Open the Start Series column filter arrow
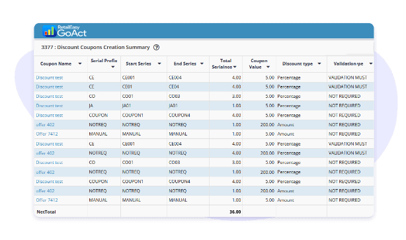Viewport: 406px width, 240px height. click(159, 63)
